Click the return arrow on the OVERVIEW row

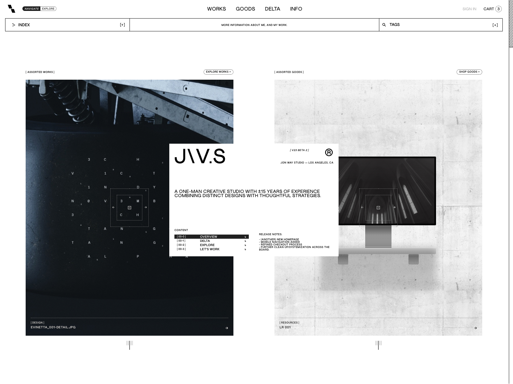click(x=245, y=236)
